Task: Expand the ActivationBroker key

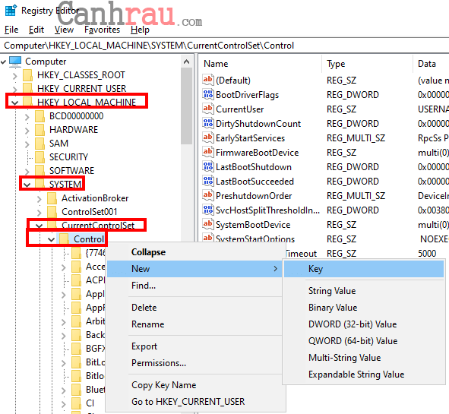Action: tap(40, 199)
